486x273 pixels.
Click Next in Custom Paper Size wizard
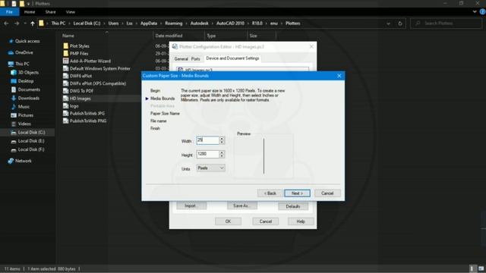(x=297, y=193)
